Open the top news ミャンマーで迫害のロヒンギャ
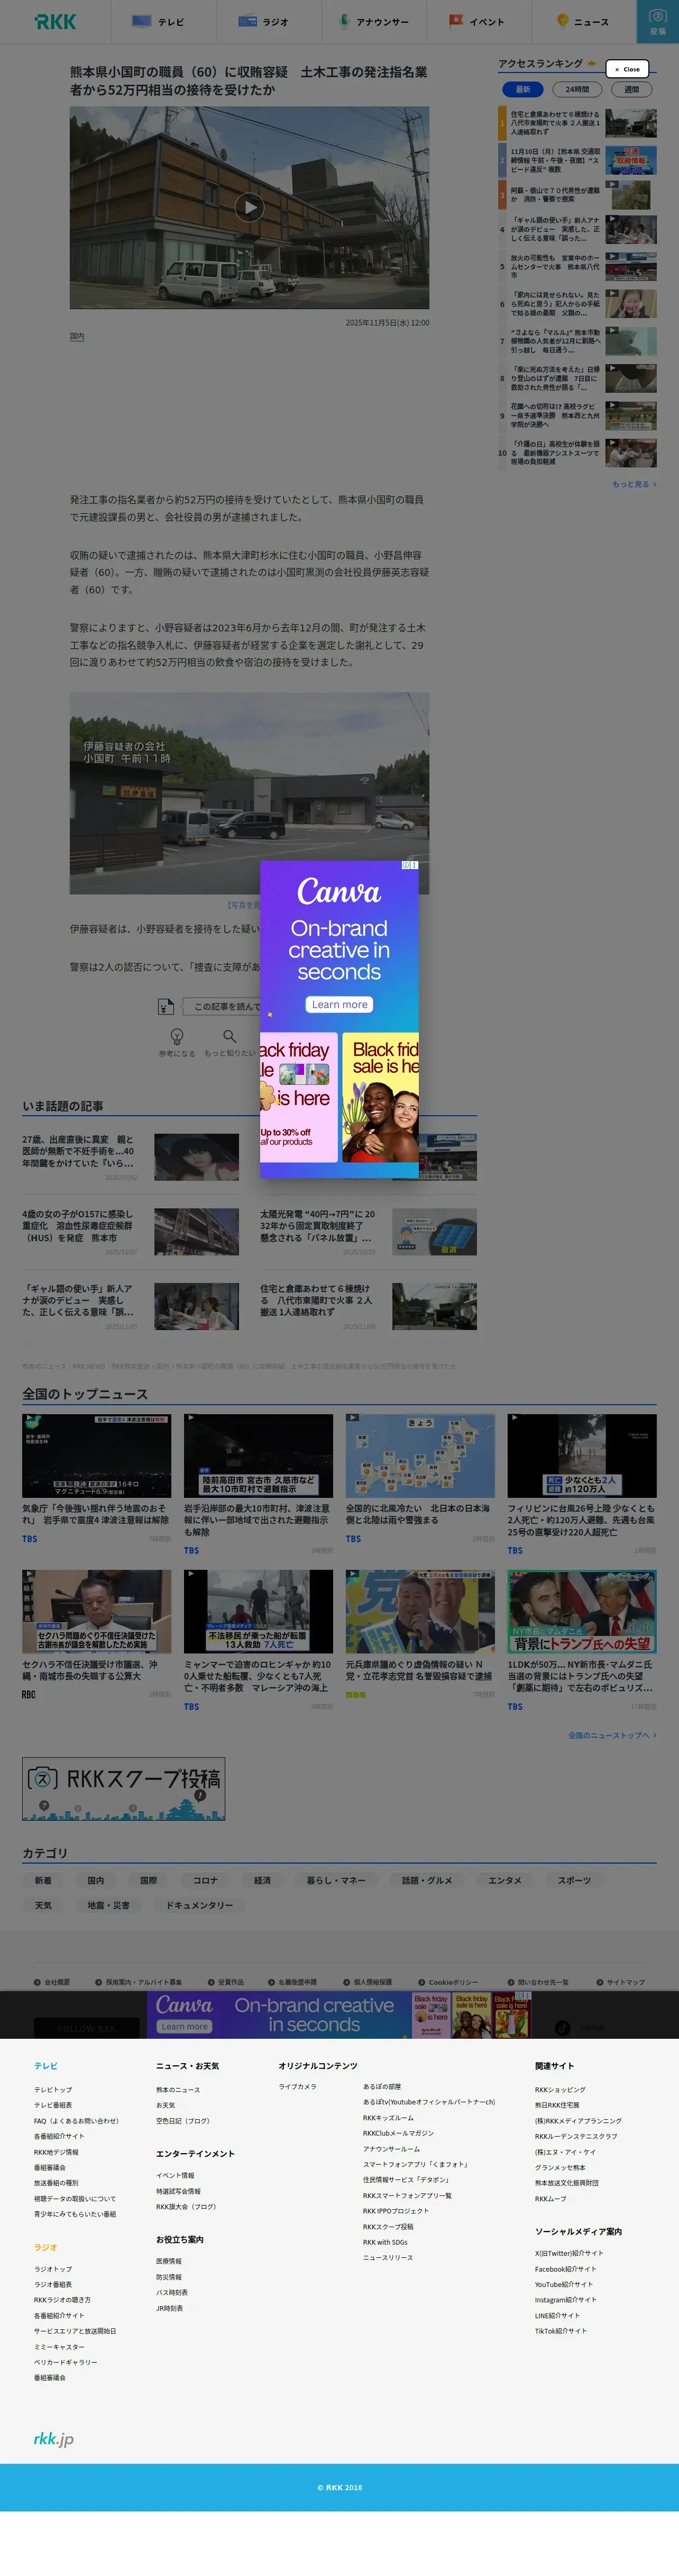 [x=258, y=1676]
